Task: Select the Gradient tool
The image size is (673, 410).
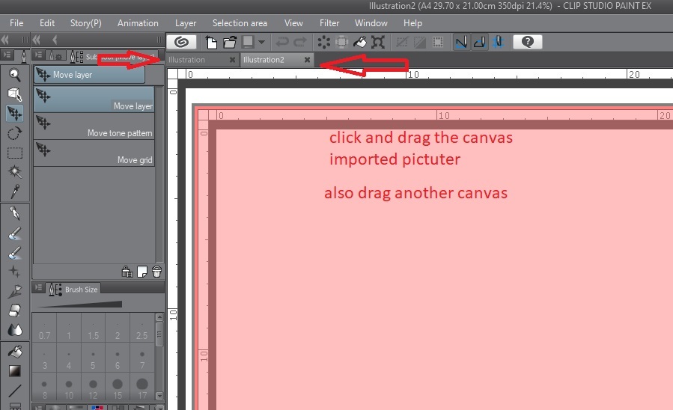Action: pos(14,371)
